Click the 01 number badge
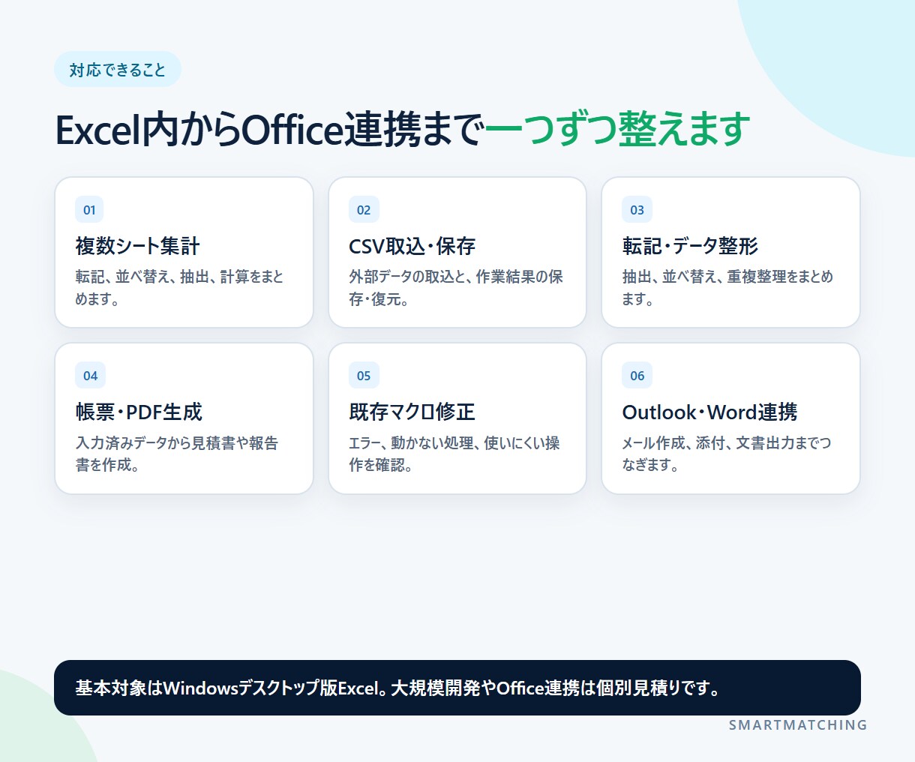 tap(89, 210)
